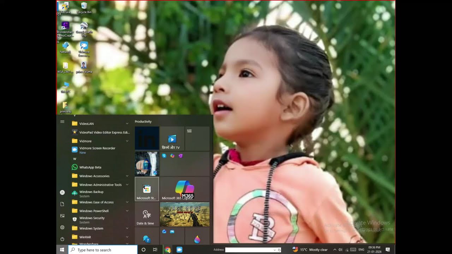Screen dimensions: 452x254
Task: Open Windows Backup from app list
Action: (101, 193)
